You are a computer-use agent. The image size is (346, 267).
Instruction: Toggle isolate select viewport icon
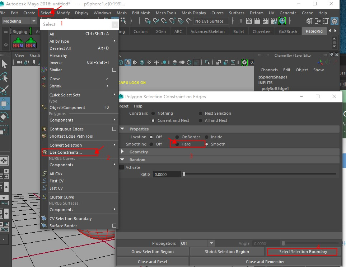(207, 62)
